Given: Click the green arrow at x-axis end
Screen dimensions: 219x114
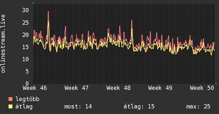Looking at the screenshot, I should [216, 84].
